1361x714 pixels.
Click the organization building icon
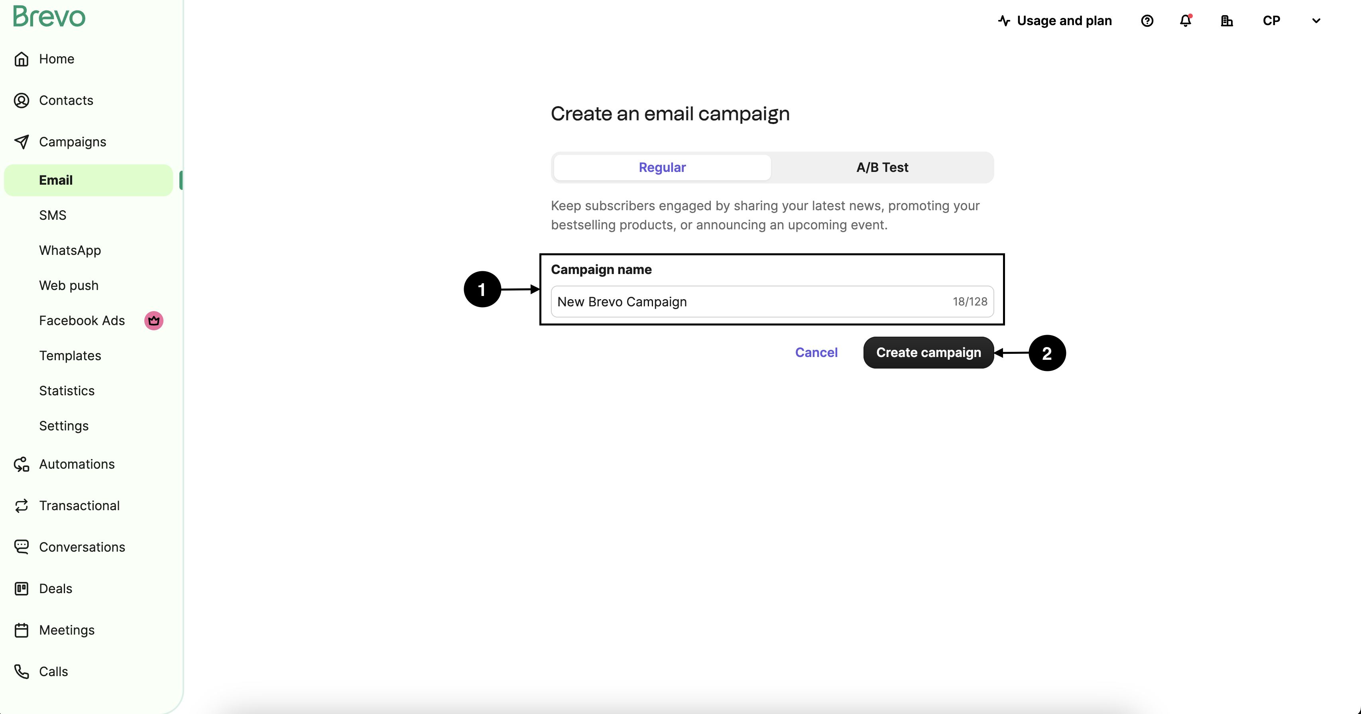pos(1227,21)
